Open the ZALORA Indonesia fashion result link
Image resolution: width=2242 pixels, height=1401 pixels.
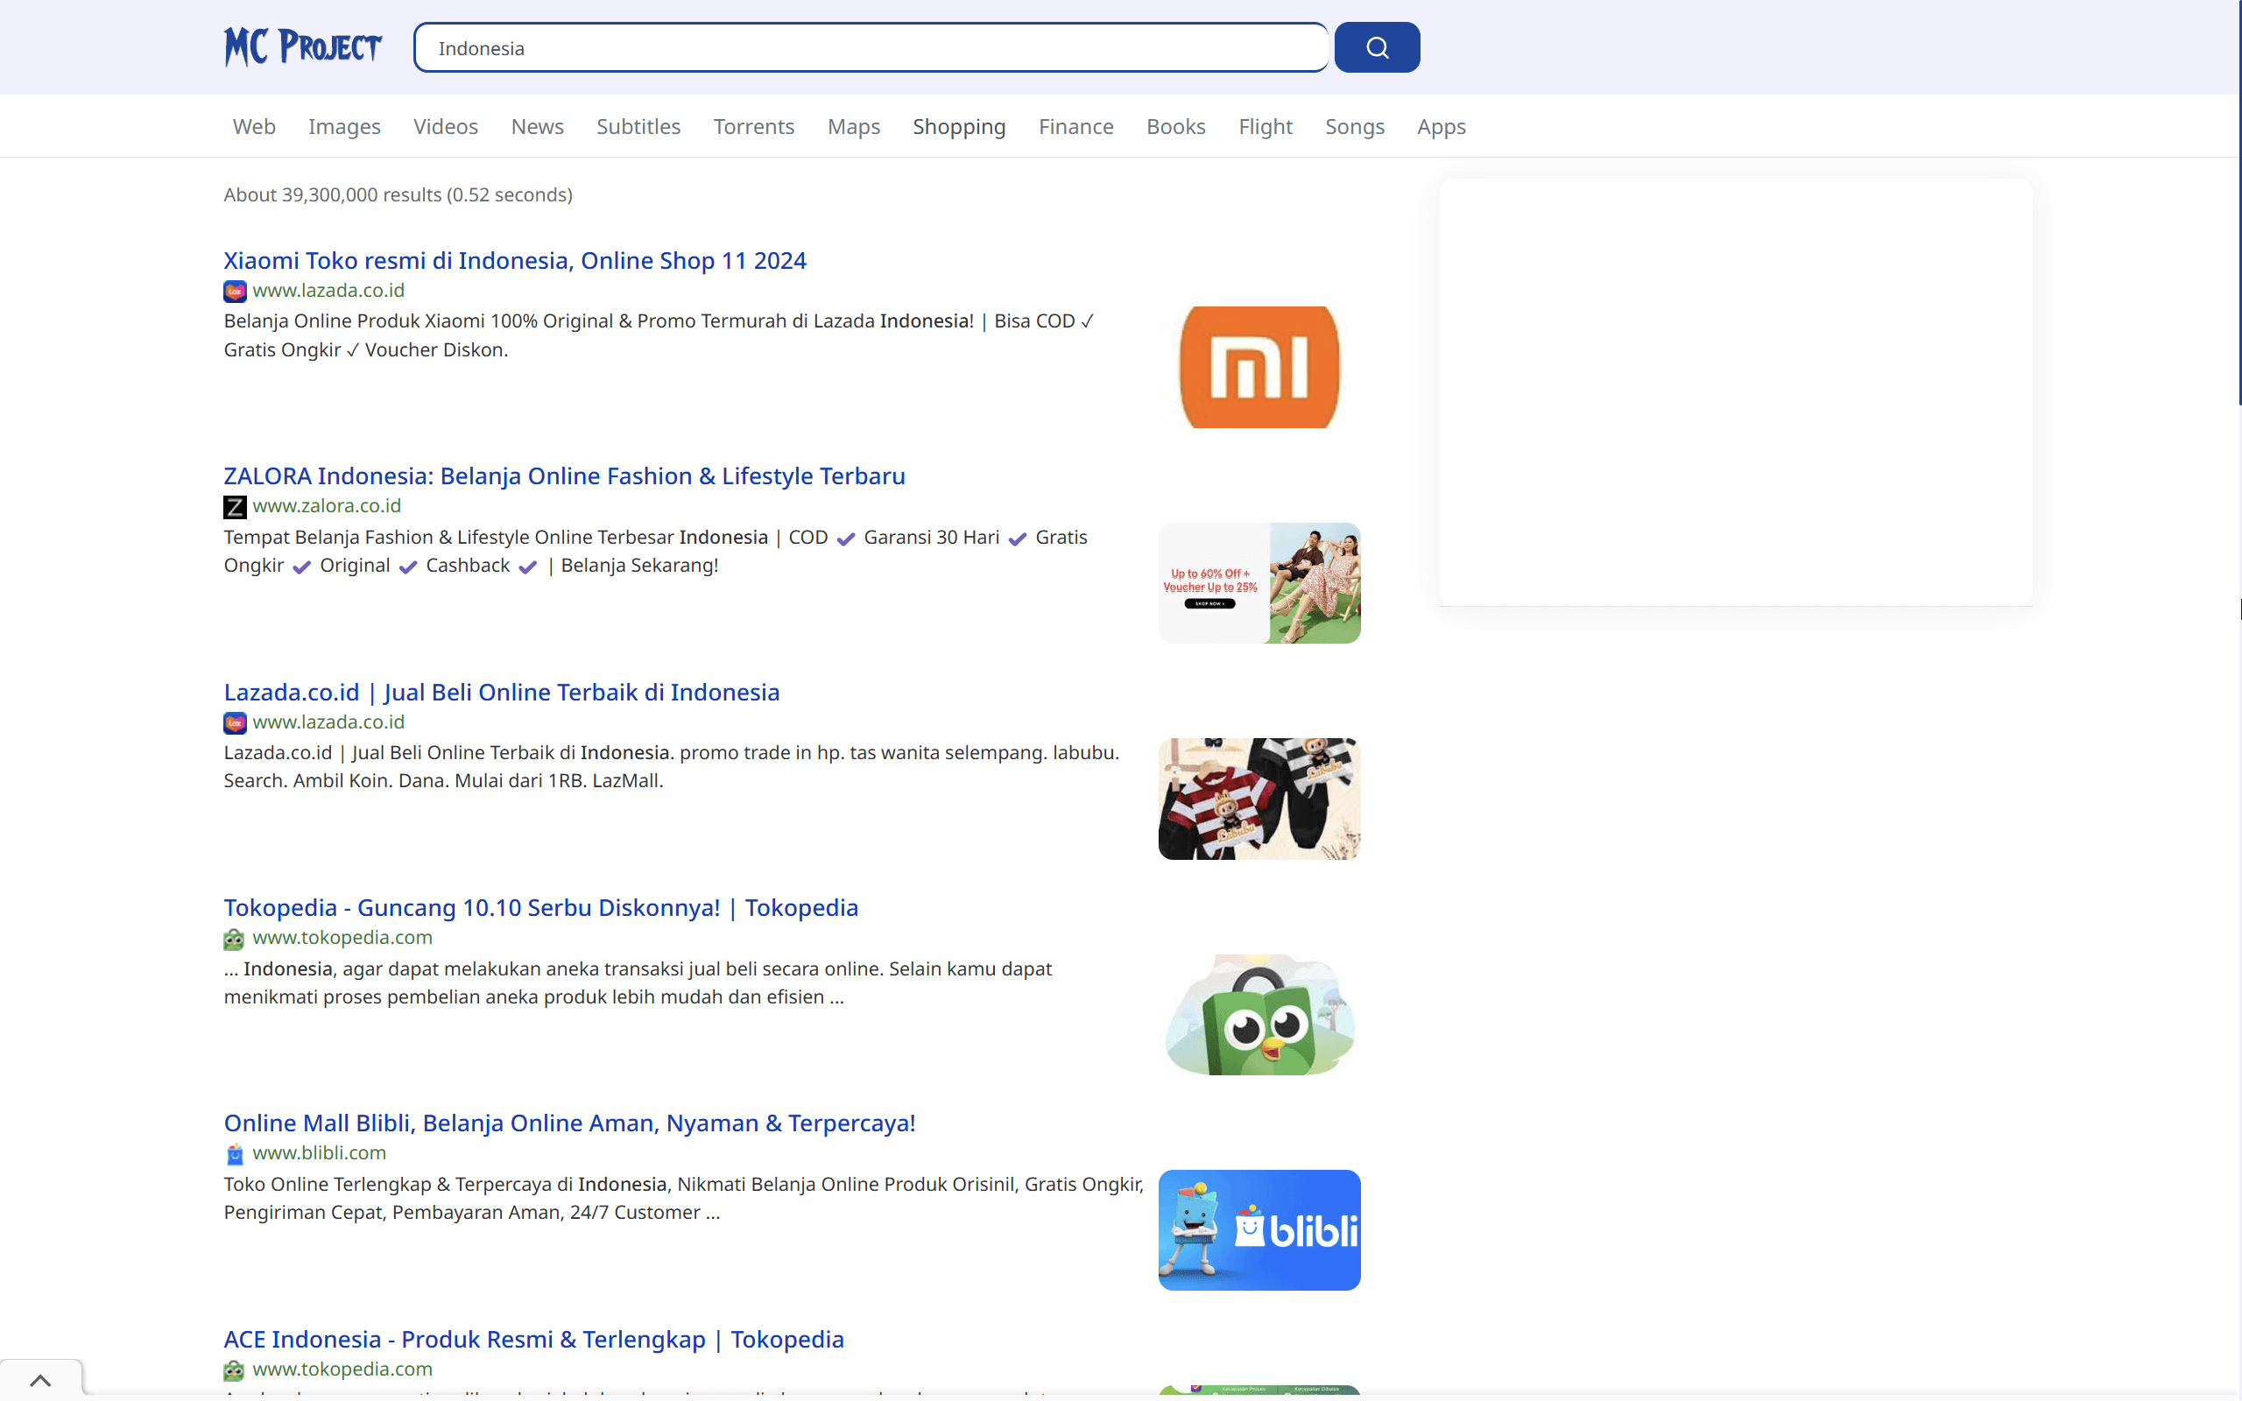(563, 475)
